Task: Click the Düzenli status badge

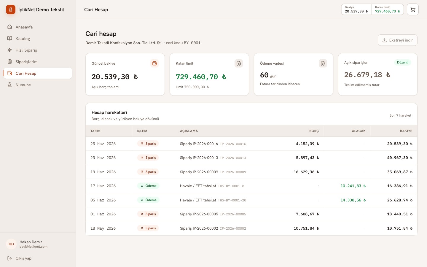Action: (x=402, y=62)
